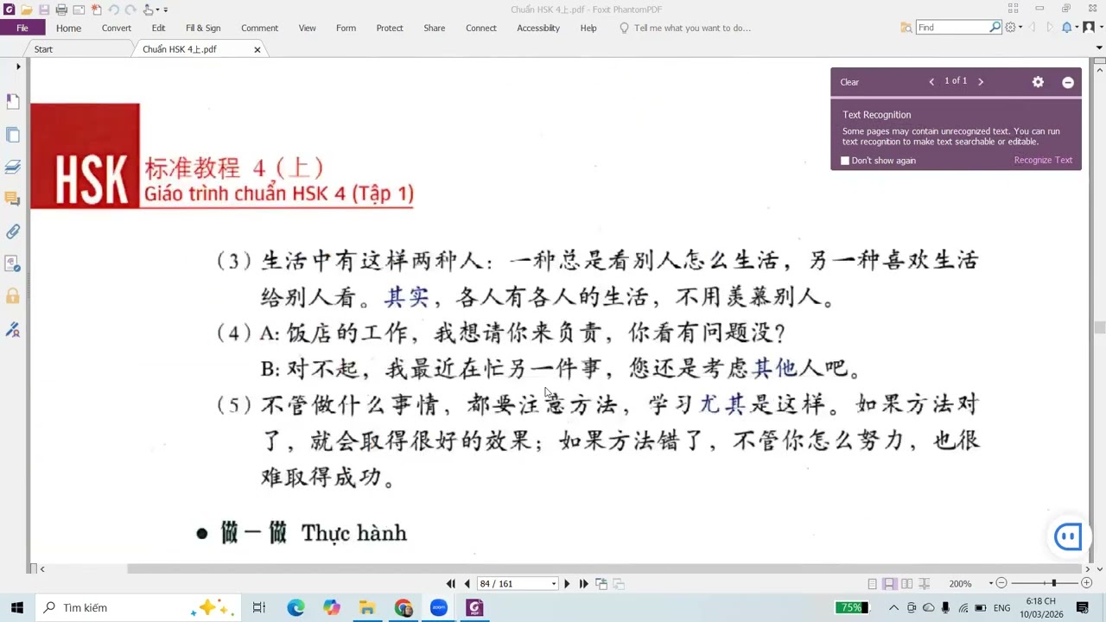Open the Convert ribbon tab
Image resolution: width=1106 pixels, height=622 pixels.
click(x=117, y=28)
